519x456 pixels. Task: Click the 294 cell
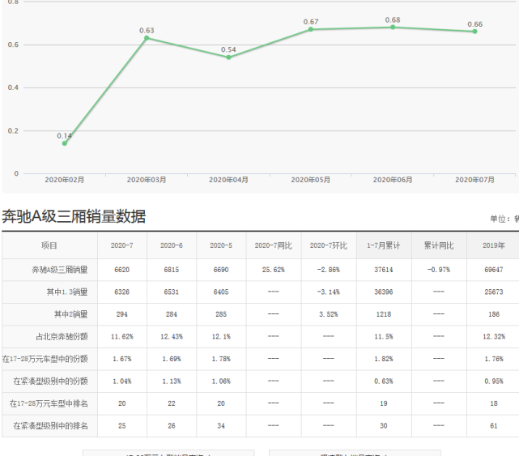coord(121,314)
